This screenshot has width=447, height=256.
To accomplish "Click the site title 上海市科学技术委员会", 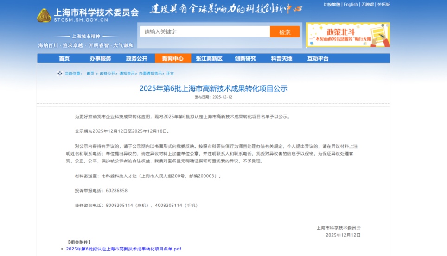I will tap(96, 12).
